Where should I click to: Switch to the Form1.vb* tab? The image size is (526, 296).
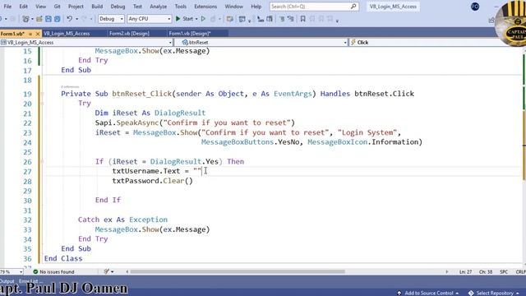point(12,34)
